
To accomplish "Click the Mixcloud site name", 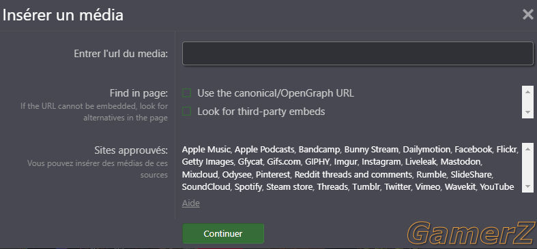I will pyautogui.click(x=200, y=175).
